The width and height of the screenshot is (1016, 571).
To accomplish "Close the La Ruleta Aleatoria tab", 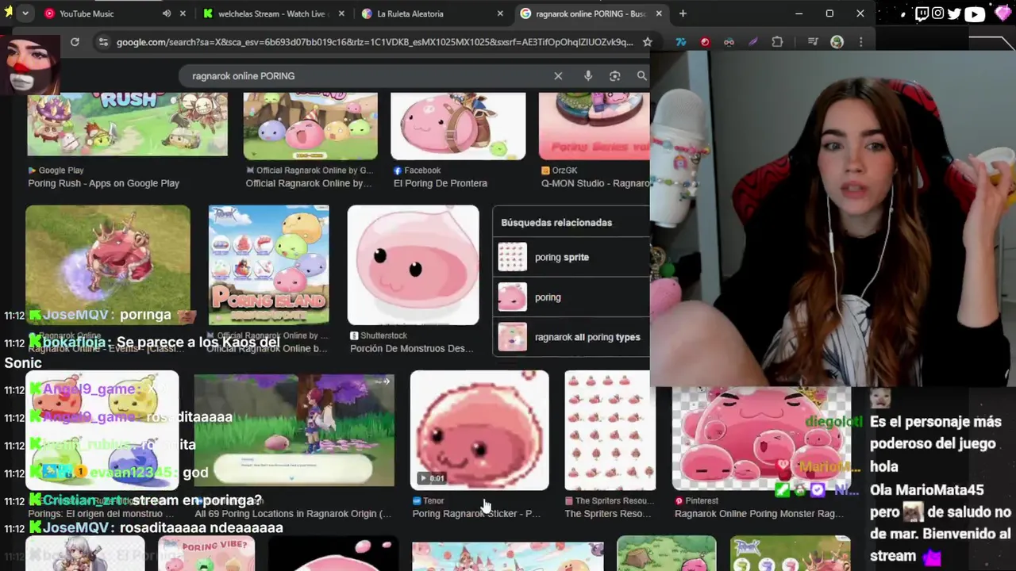I will (500, 13).
